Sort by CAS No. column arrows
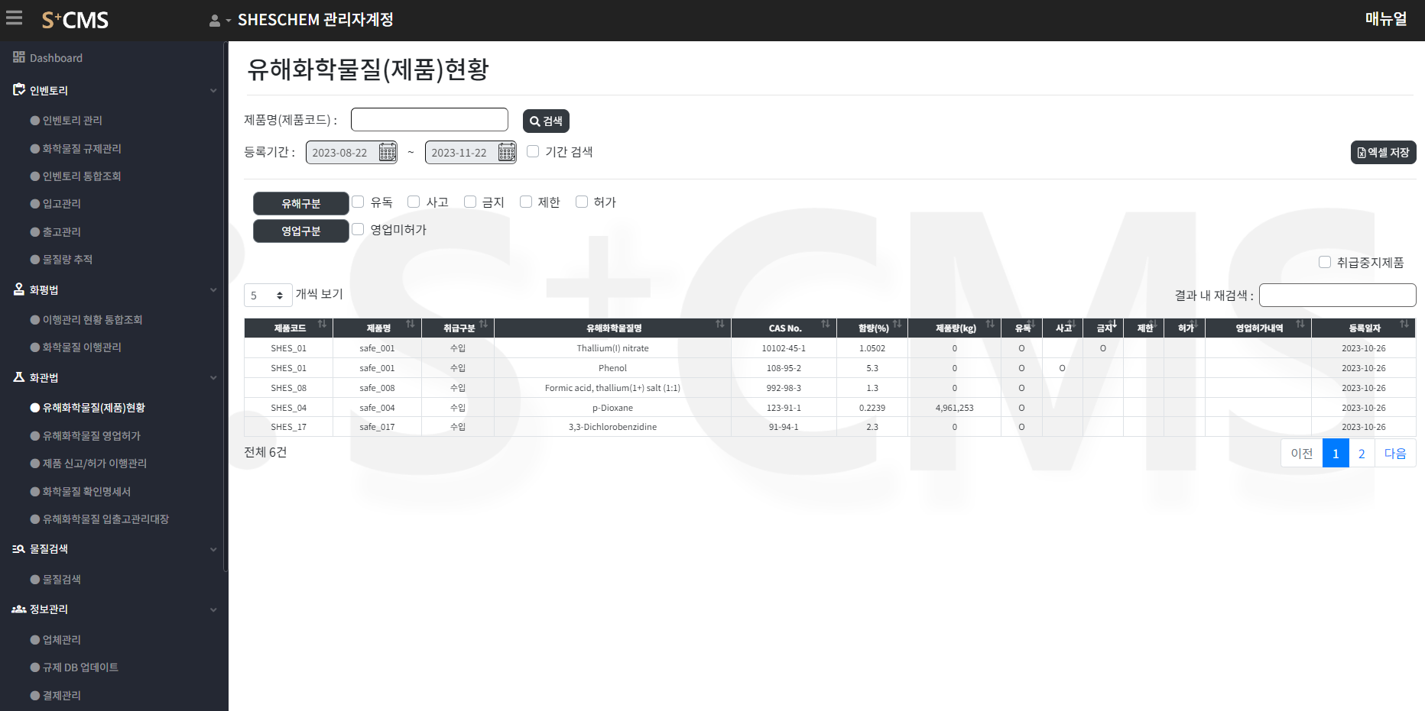This screenshot has height=711, width=1425. click(x=825, y=325)
